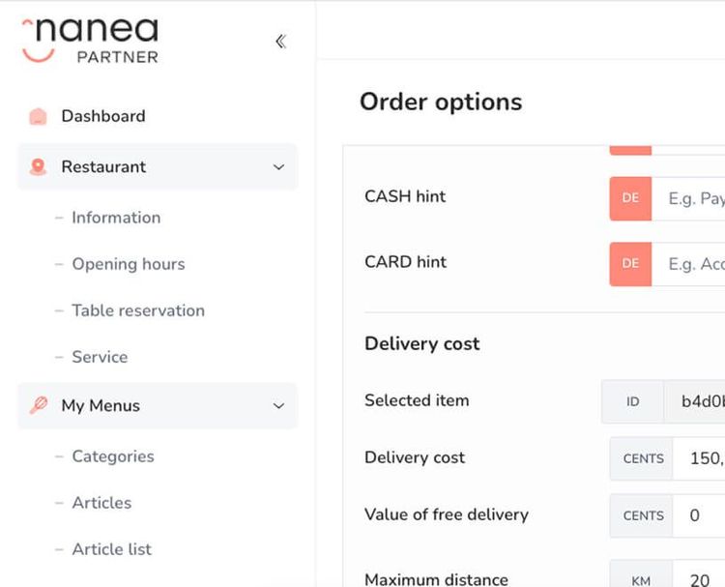Click the My Menus whisk icon
Screen dimensions: 725x587
pyautogui.click(x=39, y=405)
